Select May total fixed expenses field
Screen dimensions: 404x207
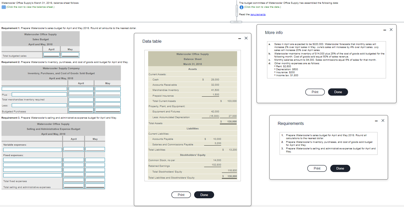coord(95,181)
